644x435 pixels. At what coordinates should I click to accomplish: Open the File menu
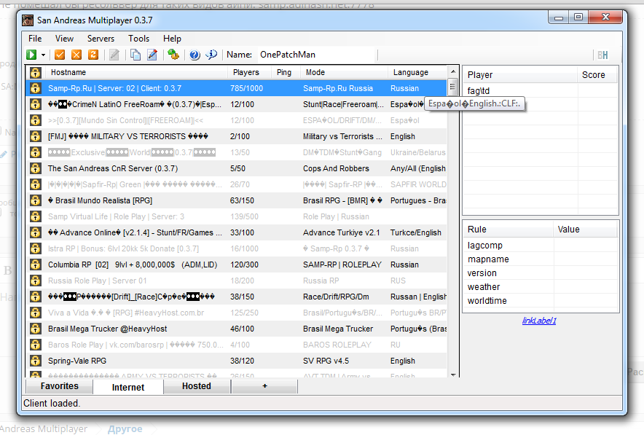click(x=35, y=39)
